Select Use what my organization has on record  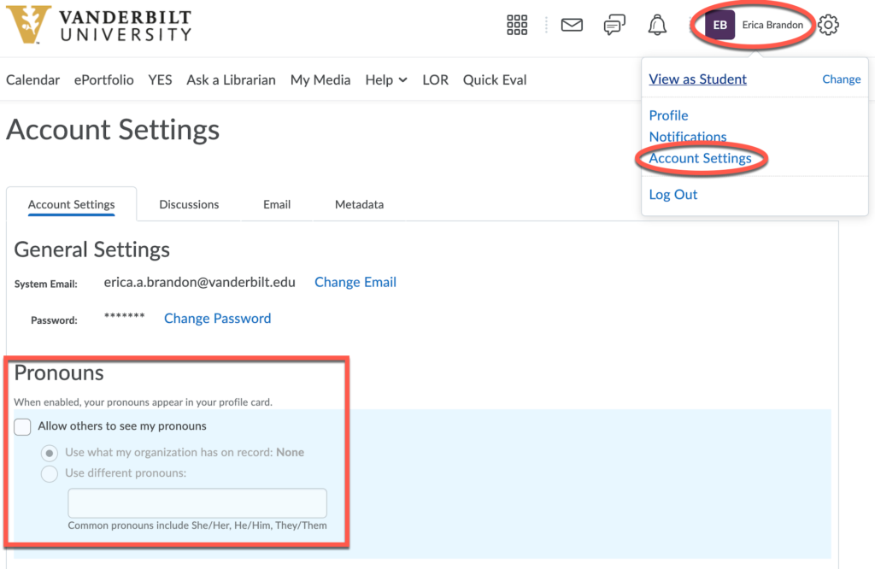coord(50,453)
